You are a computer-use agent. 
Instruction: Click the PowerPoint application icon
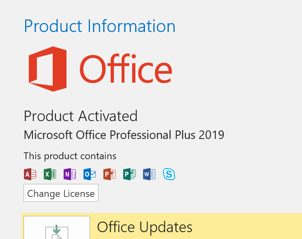click(x=109, y=174)
